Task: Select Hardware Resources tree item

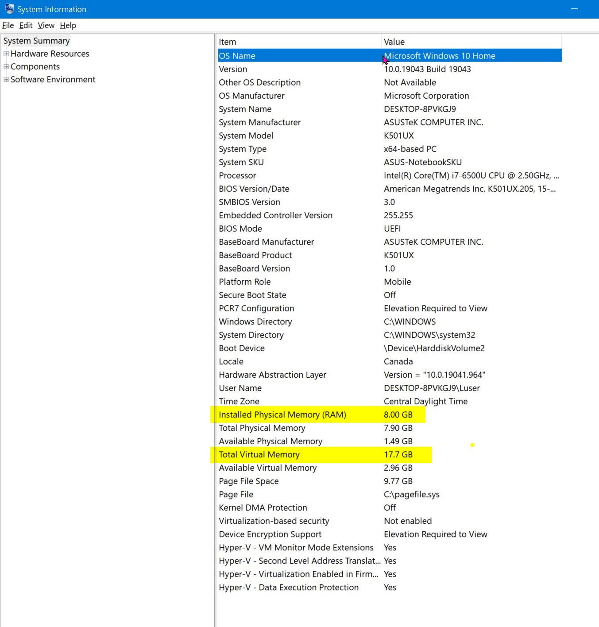Action: 50,54
